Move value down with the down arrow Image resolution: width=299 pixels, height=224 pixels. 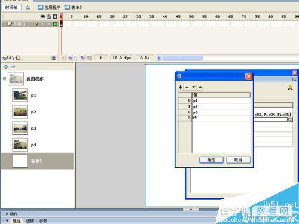194,87
